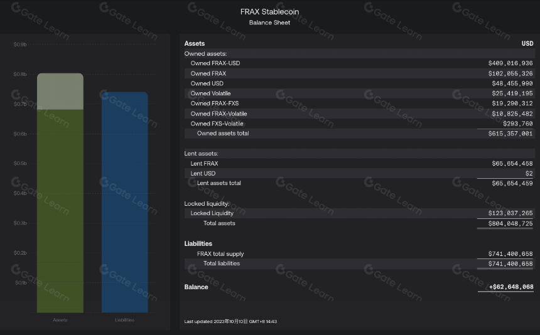Click the Total liabilities value $741,400,658
The width and height of the screenshot is (540, 335).
510,264
